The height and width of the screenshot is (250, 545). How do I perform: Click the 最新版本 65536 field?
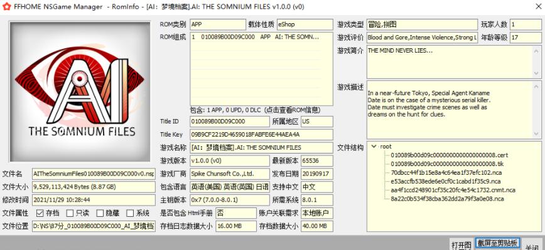point(317,161)
